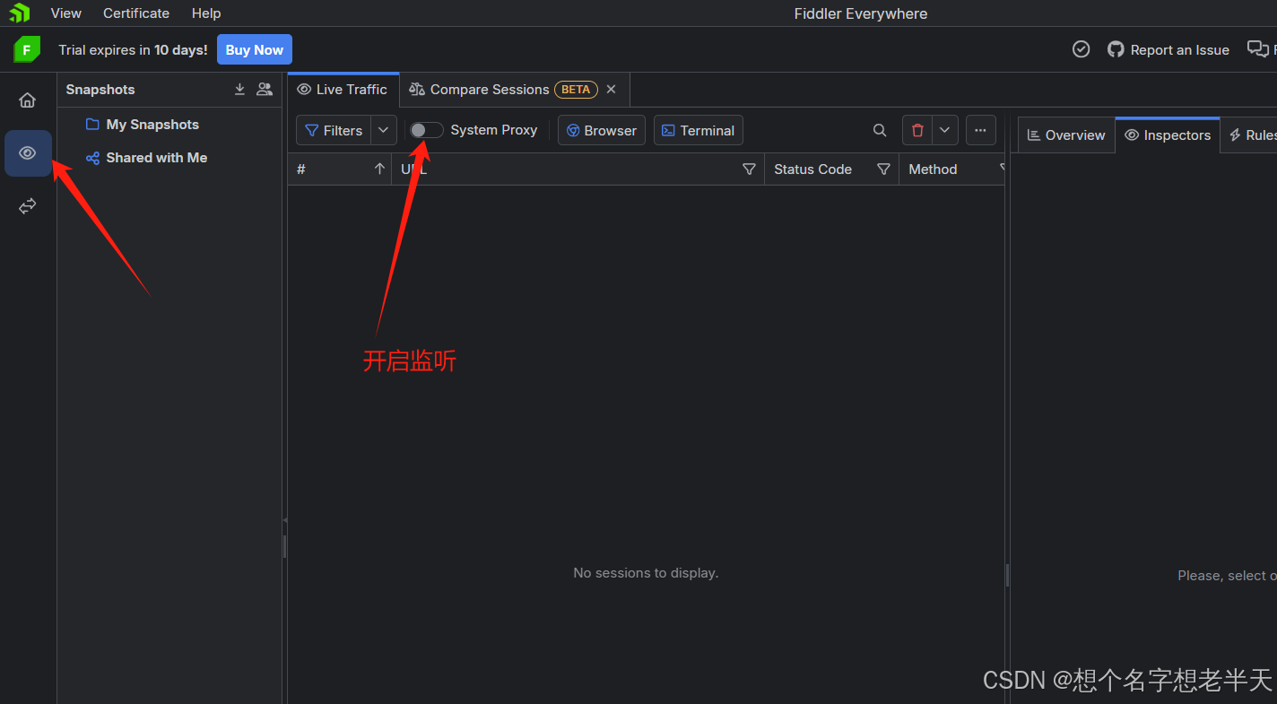Import snapshot using download icon
The width and height of the screenshot is (1277, 704).
pos(239,90)
